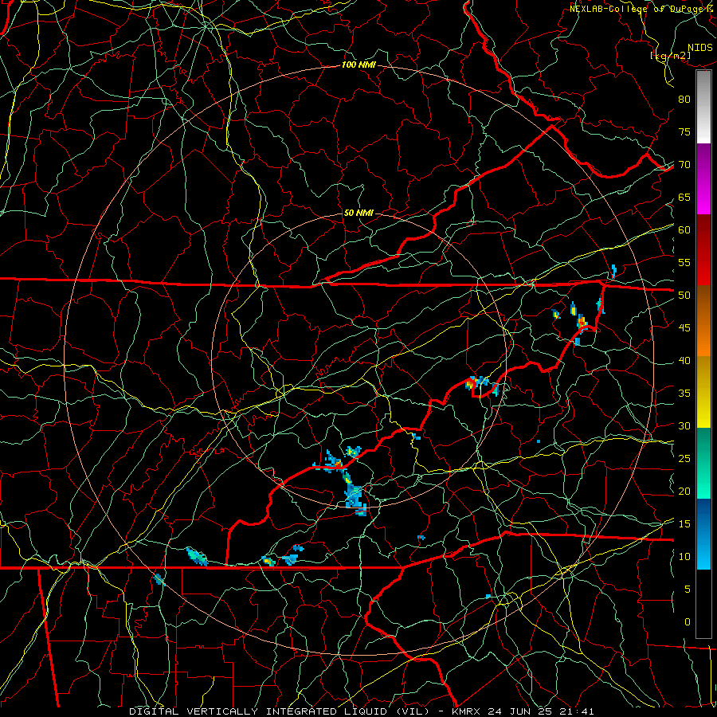Viewport: 717px width, 717px height.
Task: Click the dark red segment of color bar
Action: 703,250
